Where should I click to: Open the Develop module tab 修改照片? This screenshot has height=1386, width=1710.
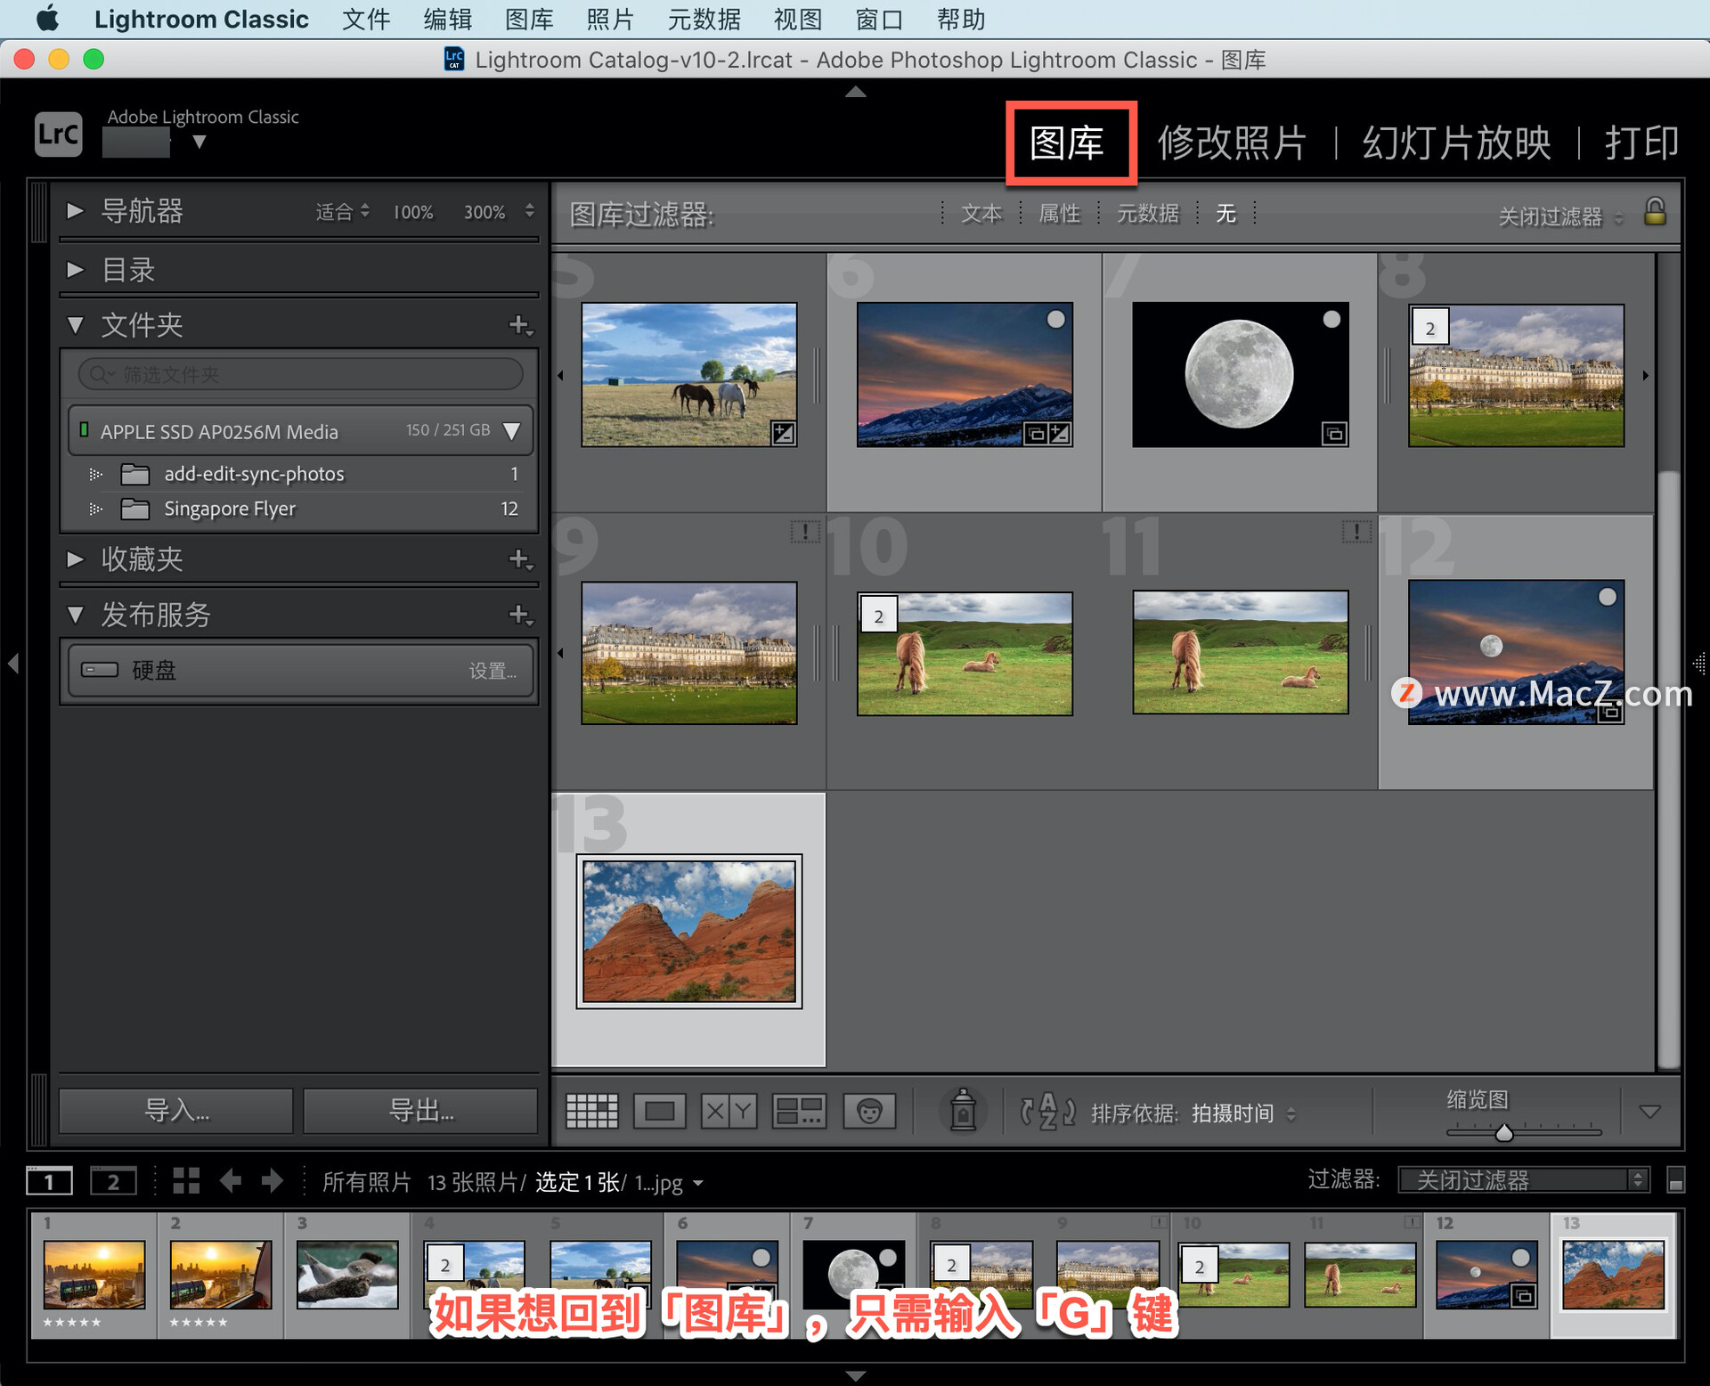[1232, 143]
